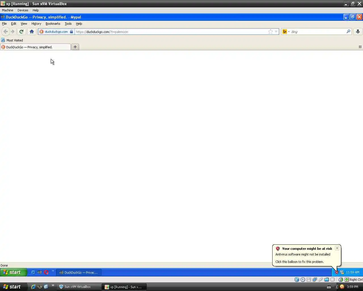
Task: Launch Opera from guest quick launch
Action: (x=46, y=272)
